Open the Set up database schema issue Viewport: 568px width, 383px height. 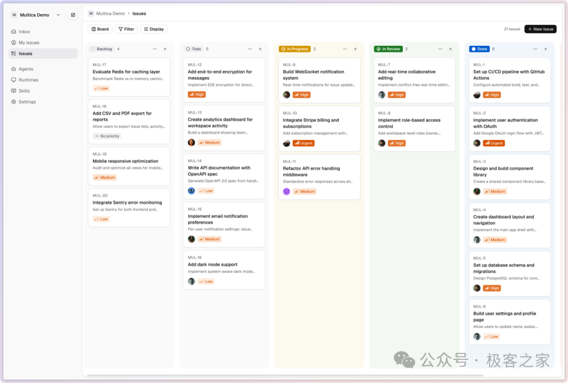click(x=510, y=274)
